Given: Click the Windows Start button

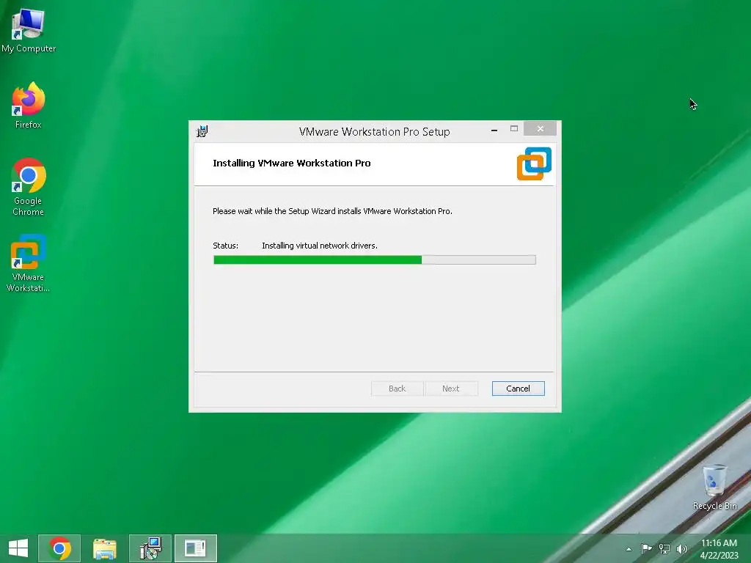Looking at the screenshot, I should click(18, 548).
